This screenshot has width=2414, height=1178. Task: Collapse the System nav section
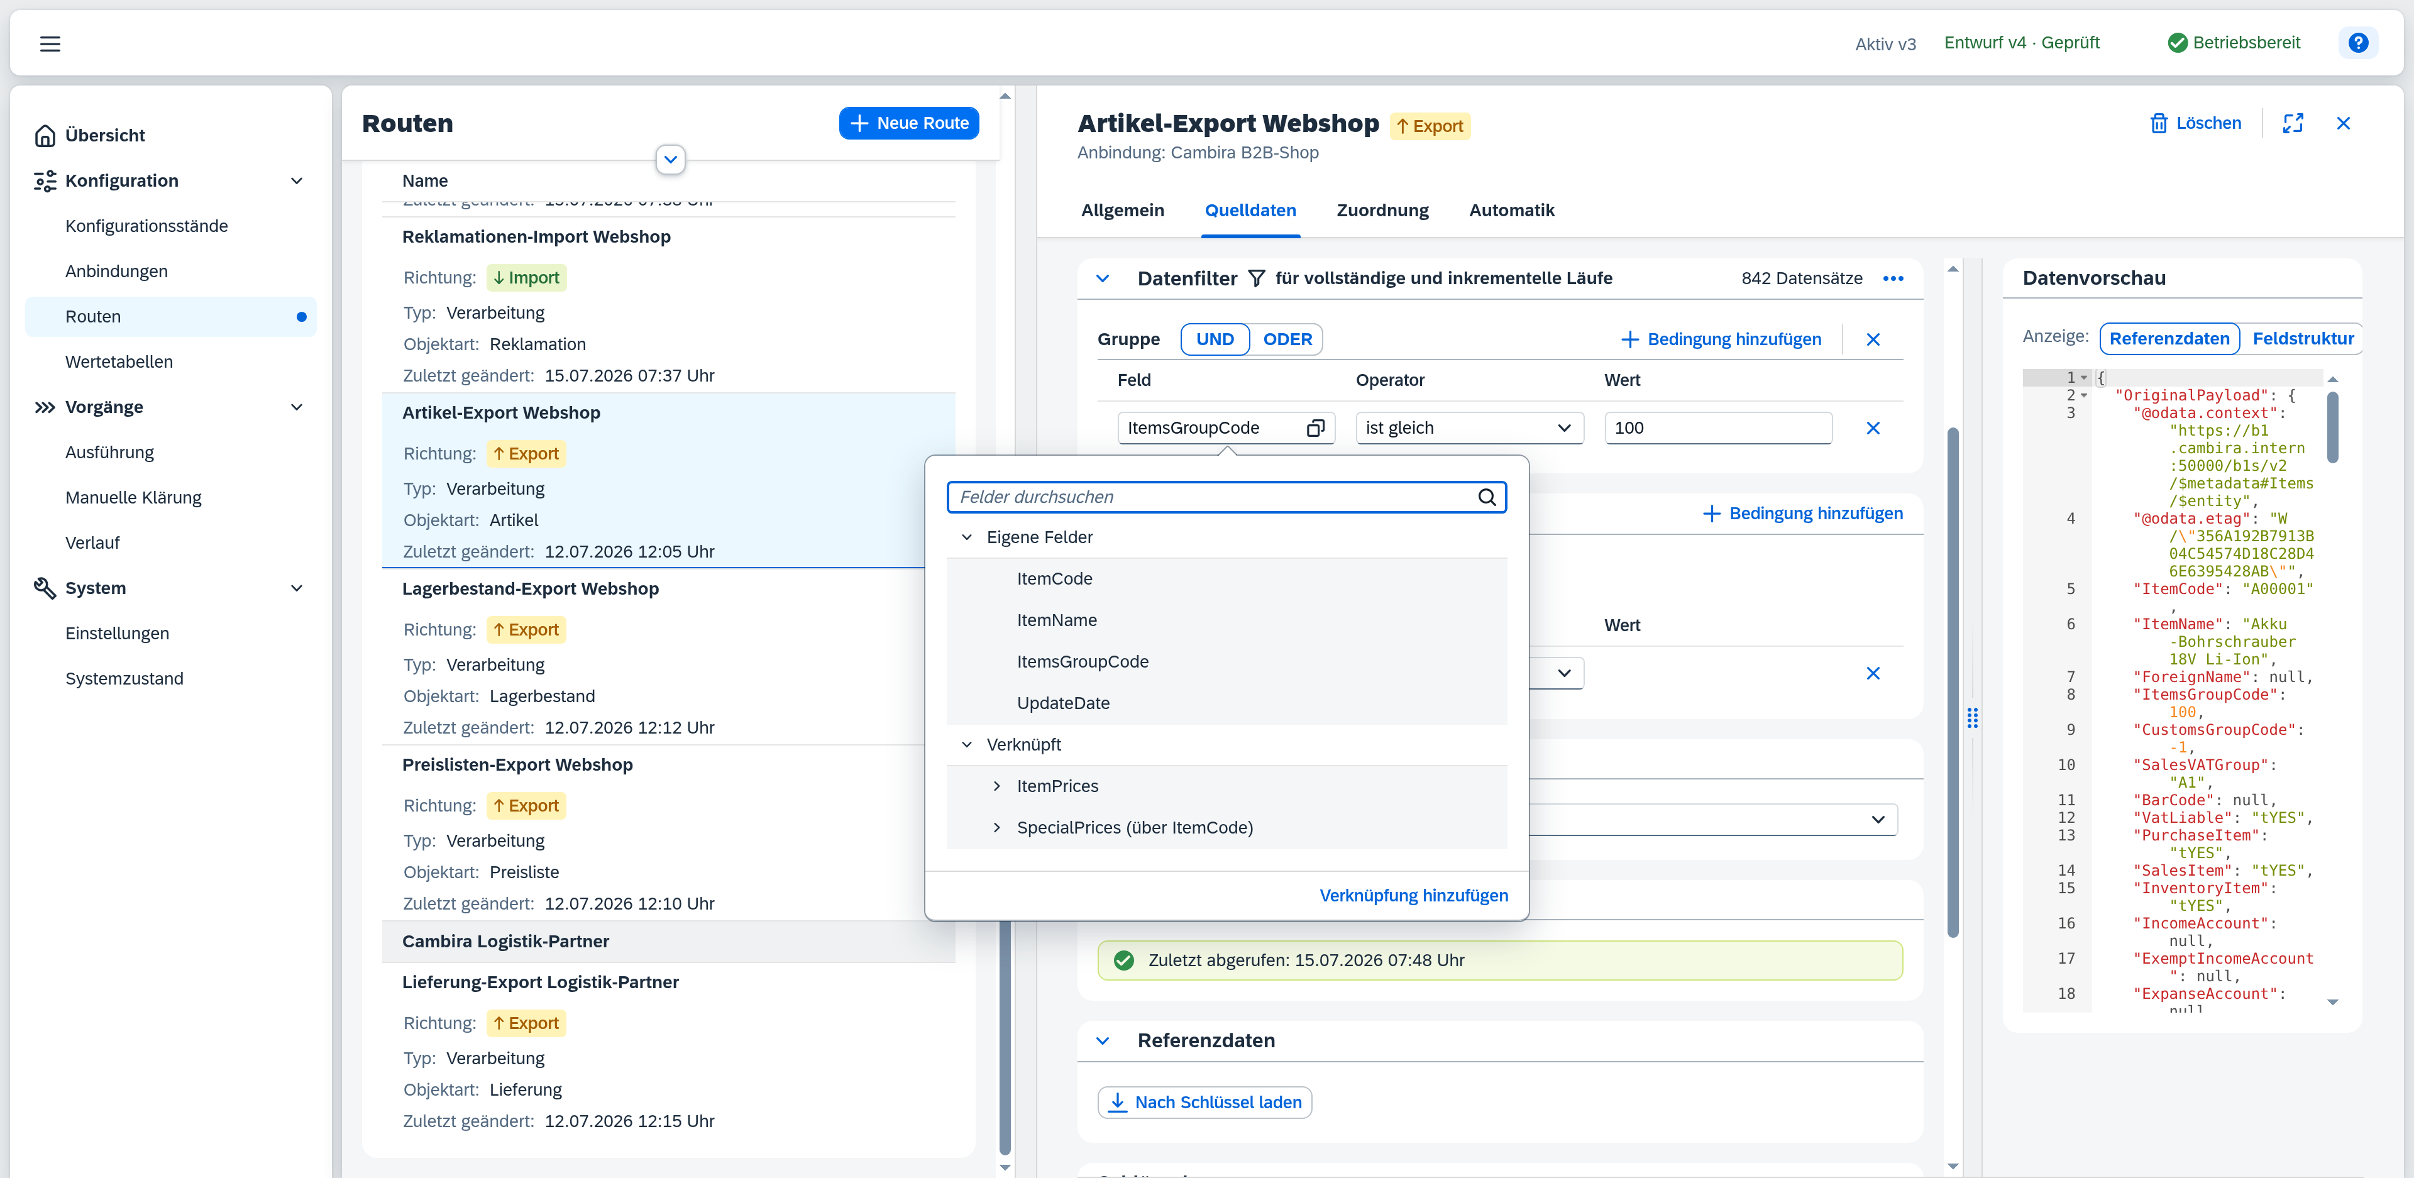[297, 588]
